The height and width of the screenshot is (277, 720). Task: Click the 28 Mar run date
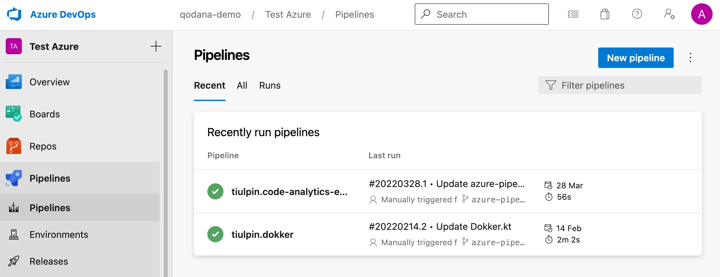coord(569,185)
